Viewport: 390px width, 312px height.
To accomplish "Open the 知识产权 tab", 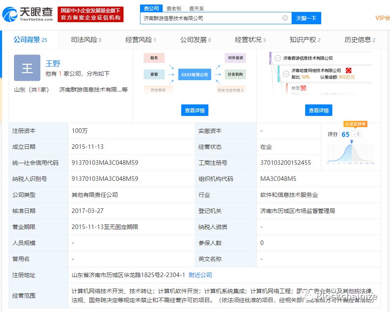I will [305, 40].
